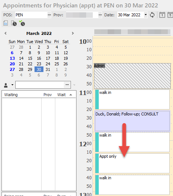The image size is (173, 196).
Task: Select March 13 in the calendar
Action: [x=12, y=58]
